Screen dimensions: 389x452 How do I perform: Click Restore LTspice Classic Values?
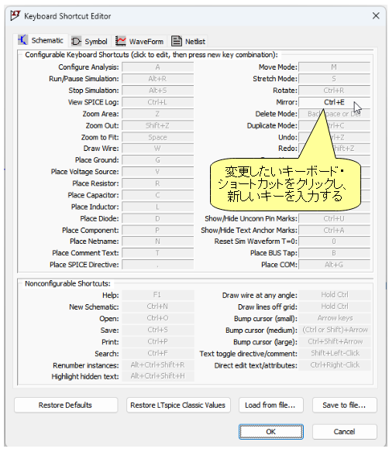pyautogui.click(x=178, y=405)
